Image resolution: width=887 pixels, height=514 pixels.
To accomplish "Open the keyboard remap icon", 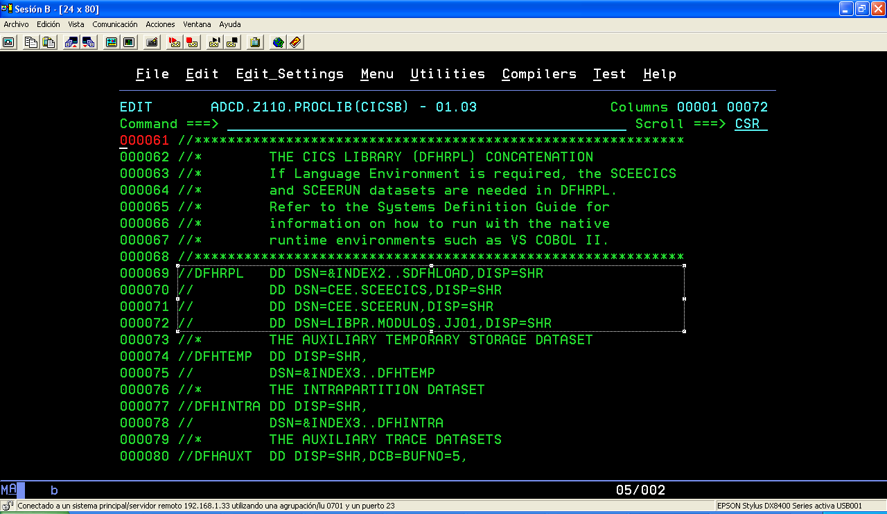I will tap(152, 42).
